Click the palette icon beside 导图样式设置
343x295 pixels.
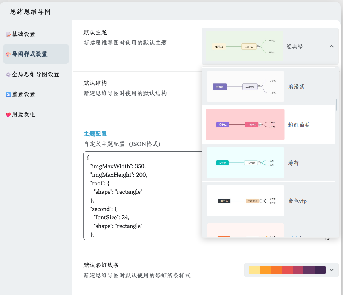8,54
